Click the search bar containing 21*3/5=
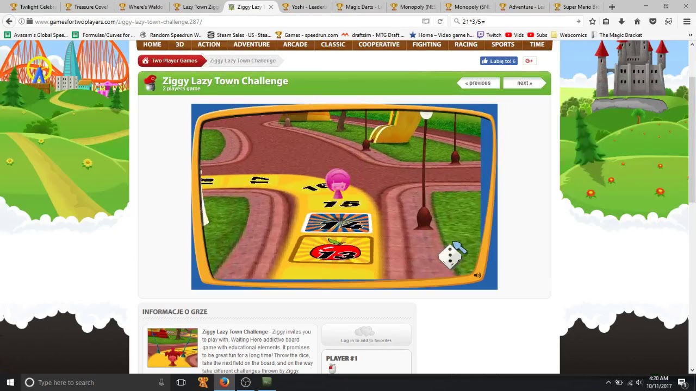Screen dimensions: 696x391 coord(517,22)
